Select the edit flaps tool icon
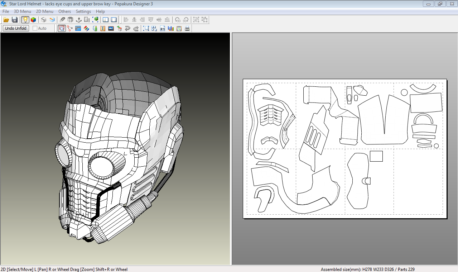The width and height of the screenshot is (458, 272). point(78,28)
